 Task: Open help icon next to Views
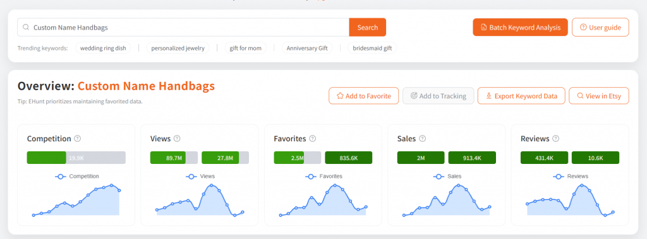tap(177, 139)
